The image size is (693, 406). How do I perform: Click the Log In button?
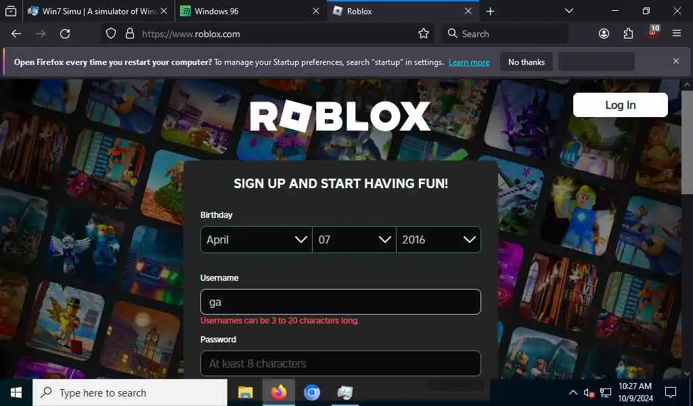tap(620, 105)
